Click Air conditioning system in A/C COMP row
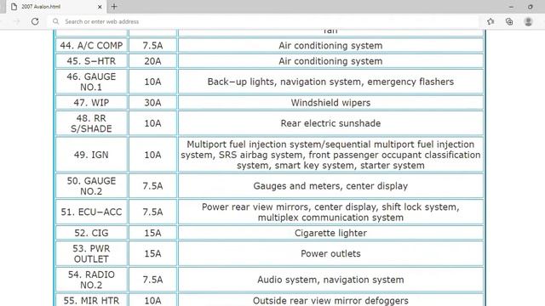The width and height of the screenshot is (545, 306). [x=330, y=45]
